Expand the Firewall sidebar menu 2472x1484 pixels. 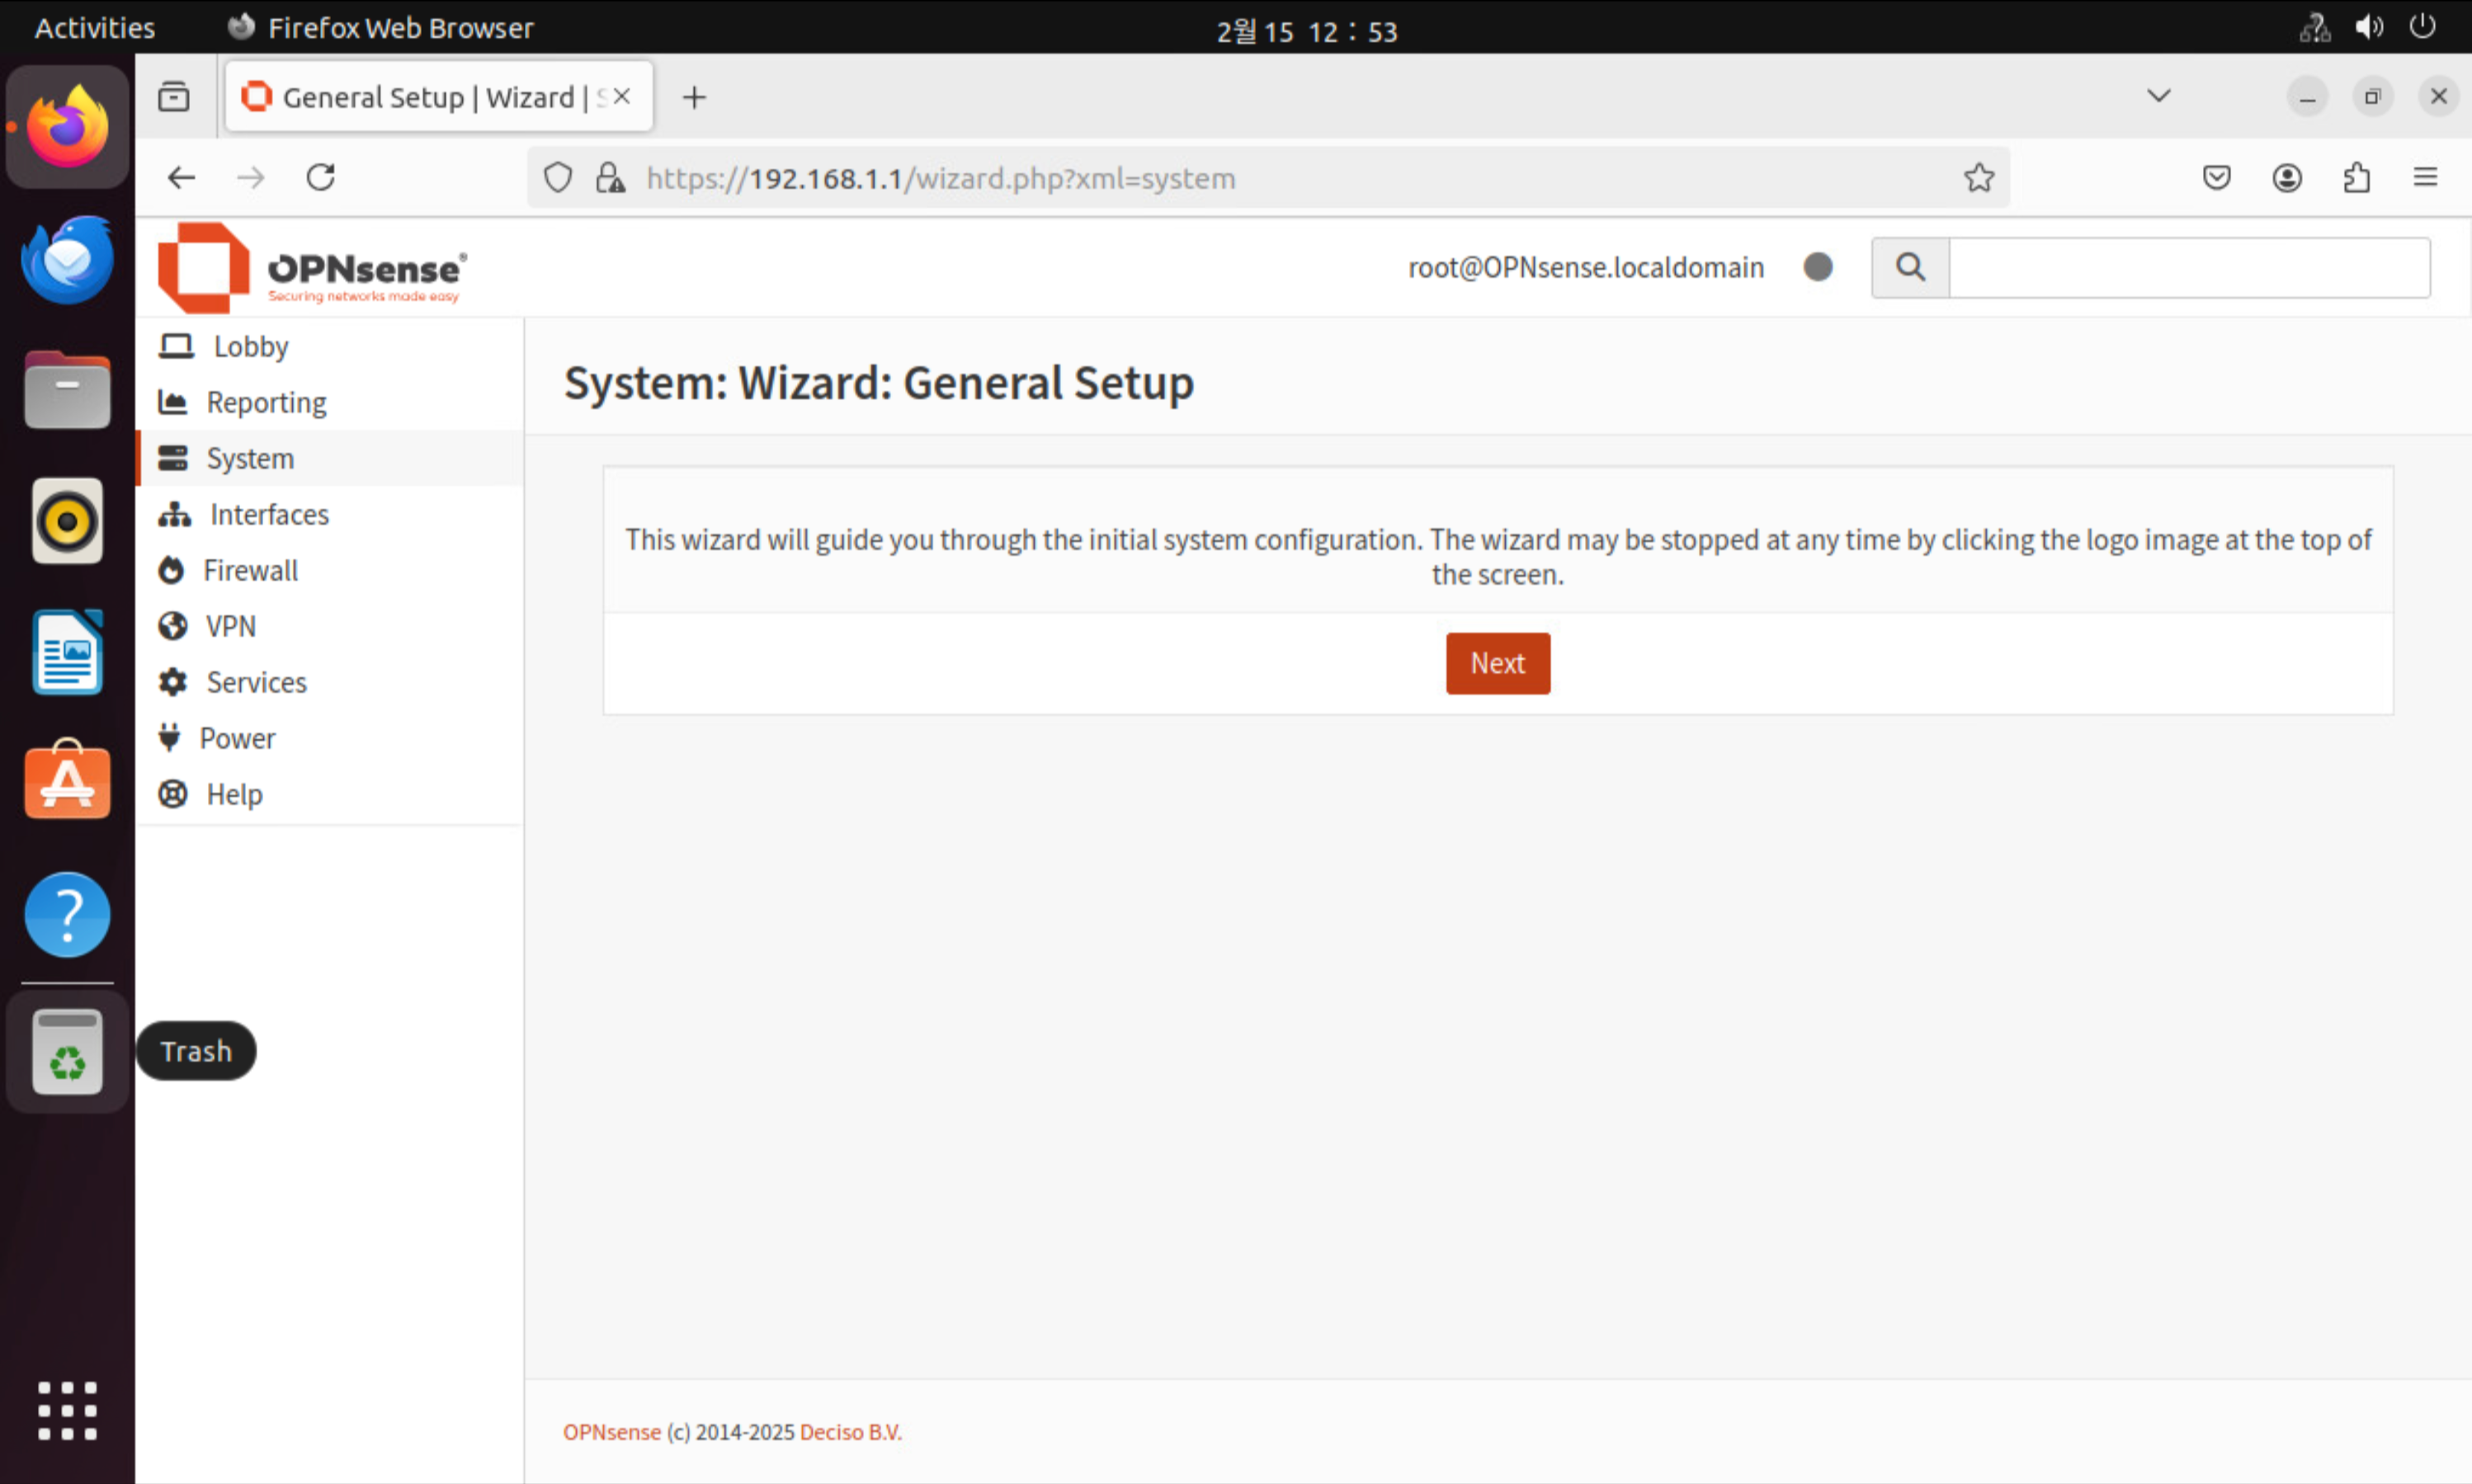pyautogui.click(x=250, y=571)
